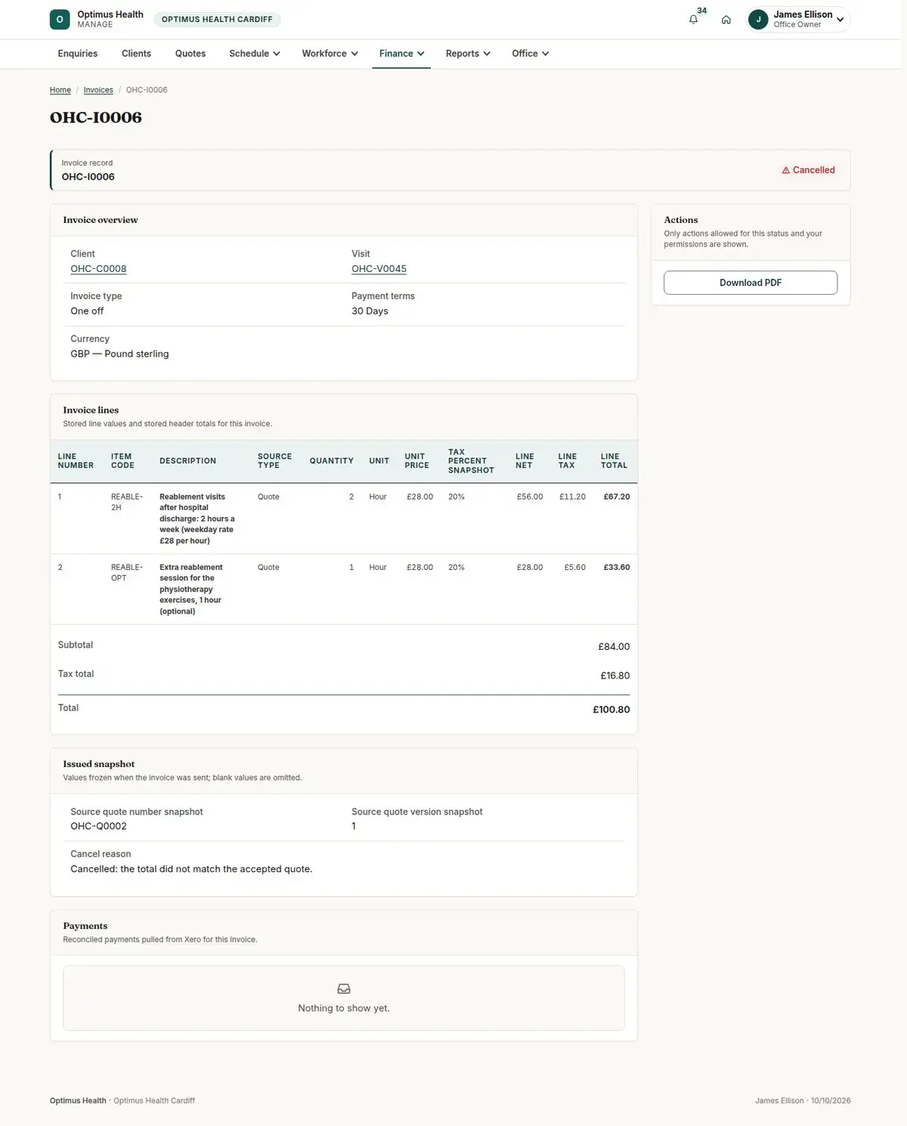Open visit link OHC-V0045
This screenshot has height=1126, width=907.
[x=379, y=269]
